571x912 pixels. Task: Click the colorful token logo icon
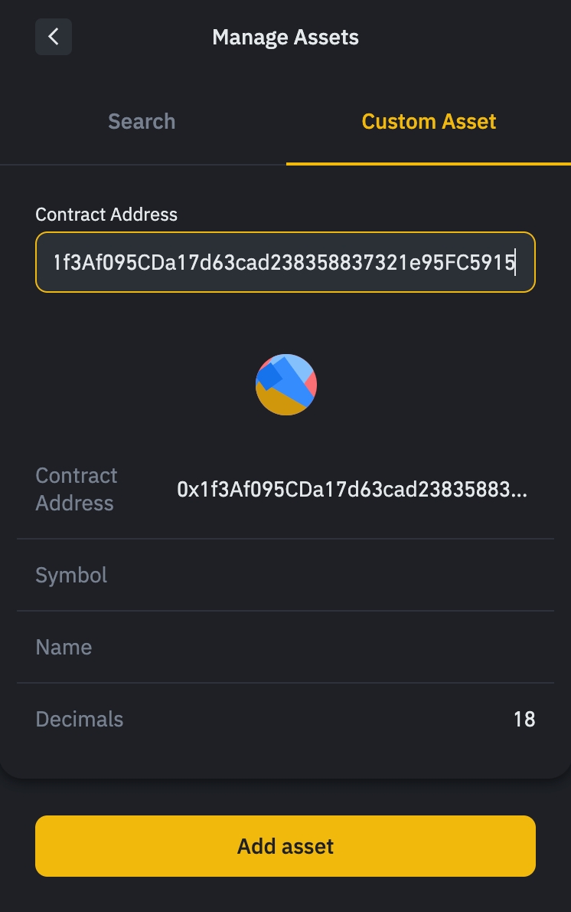click(285, 385)
